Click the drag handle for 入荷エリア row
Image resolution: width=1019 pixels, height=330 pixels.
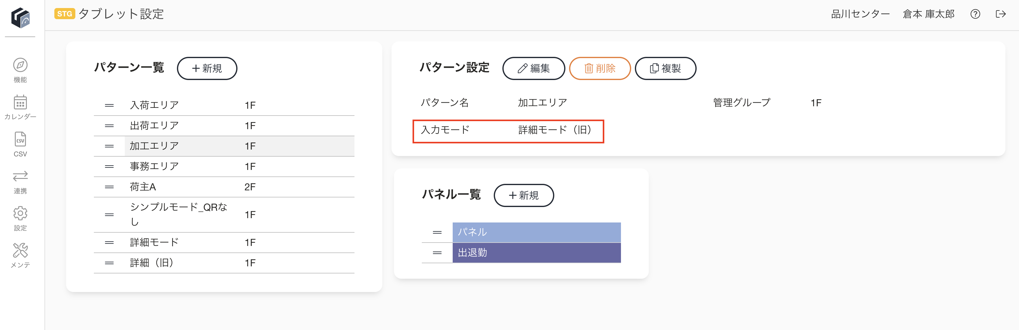109,105
